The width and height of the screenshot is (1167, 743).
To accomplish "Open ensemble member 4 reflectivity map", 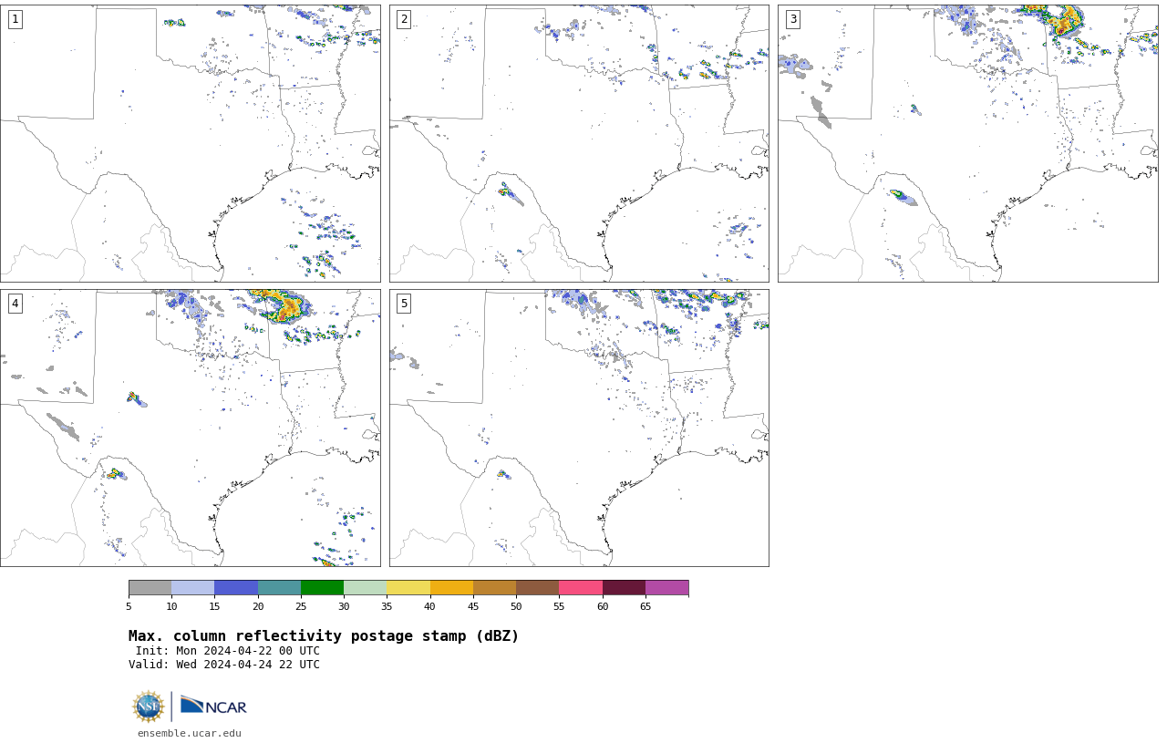I will (x=190, y=428).
